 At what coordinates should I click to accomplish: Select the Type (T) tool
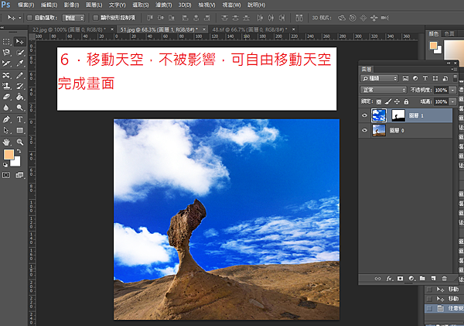coord(20,119)
